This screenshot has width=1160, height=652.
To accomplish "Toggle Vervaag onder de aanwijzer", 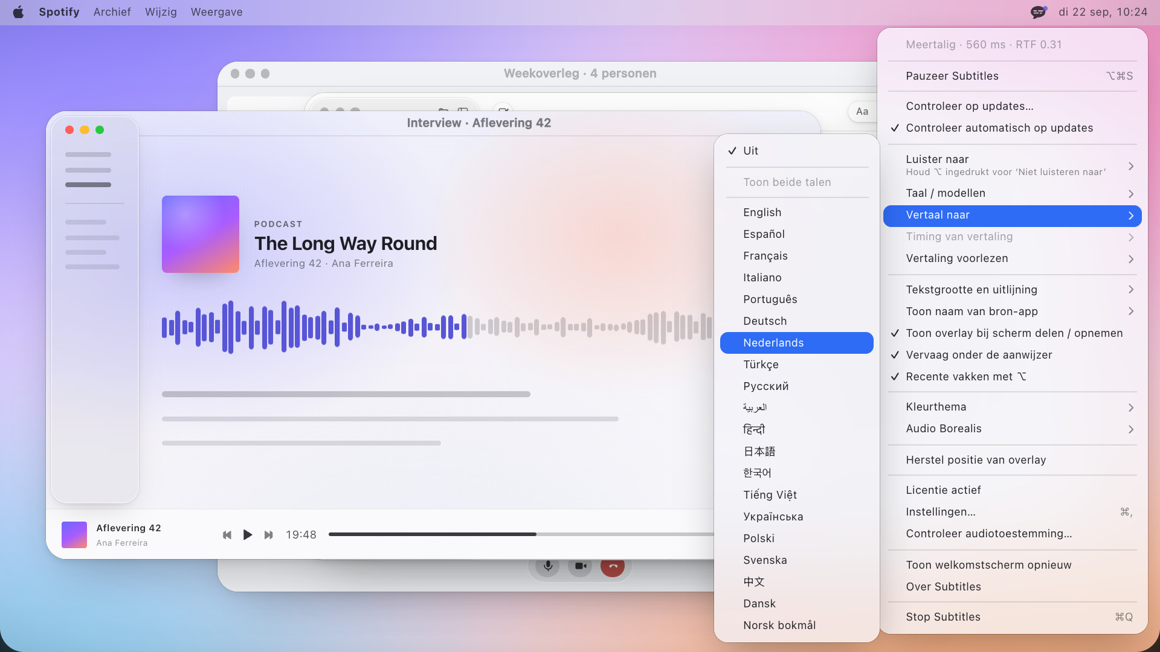I will click(1013, 355).
